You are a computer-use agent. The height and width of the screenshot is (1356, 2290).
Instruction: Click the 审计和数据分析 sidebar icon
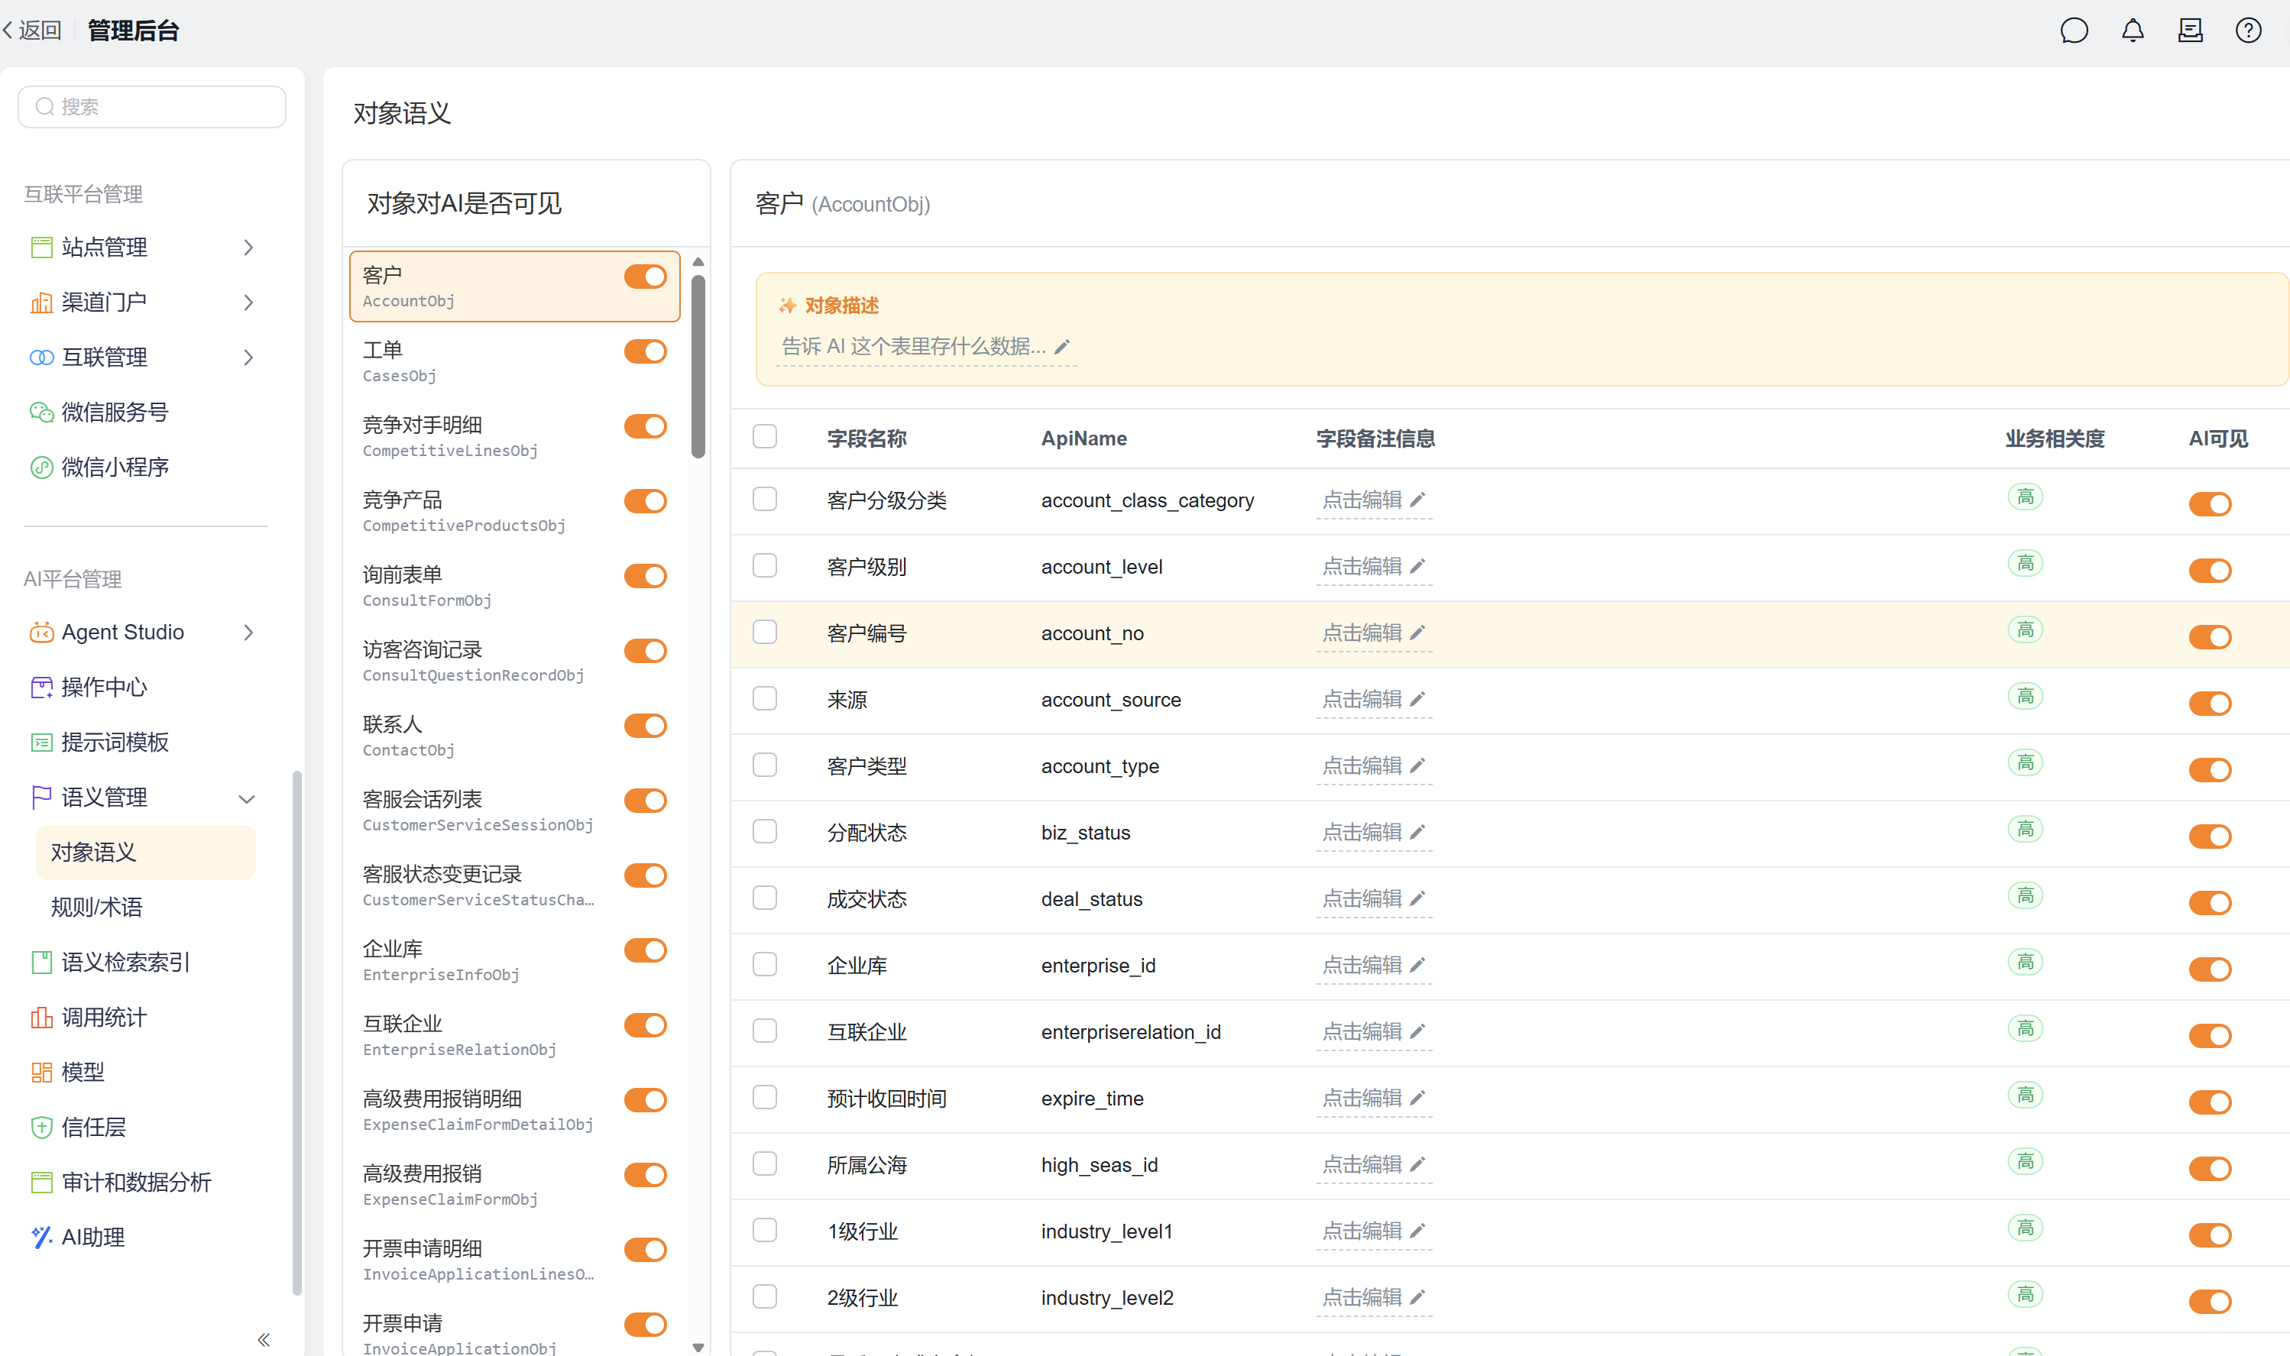click(x=41, y=1183)
